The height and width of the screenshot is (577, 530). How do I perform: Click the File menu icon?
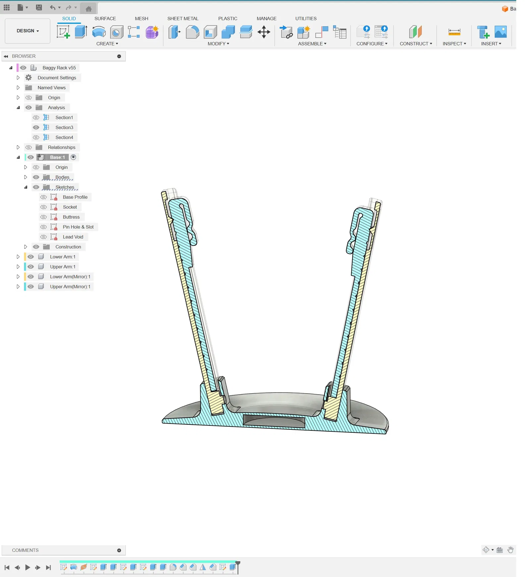pyautogui.click(x=23, y=7)
